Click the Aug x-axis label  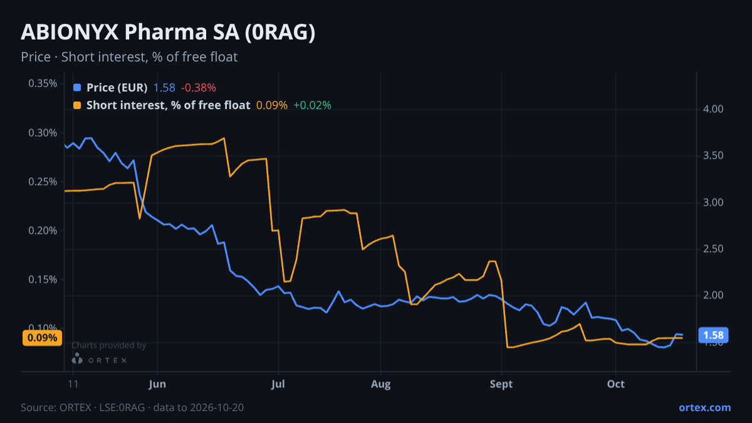381,384
